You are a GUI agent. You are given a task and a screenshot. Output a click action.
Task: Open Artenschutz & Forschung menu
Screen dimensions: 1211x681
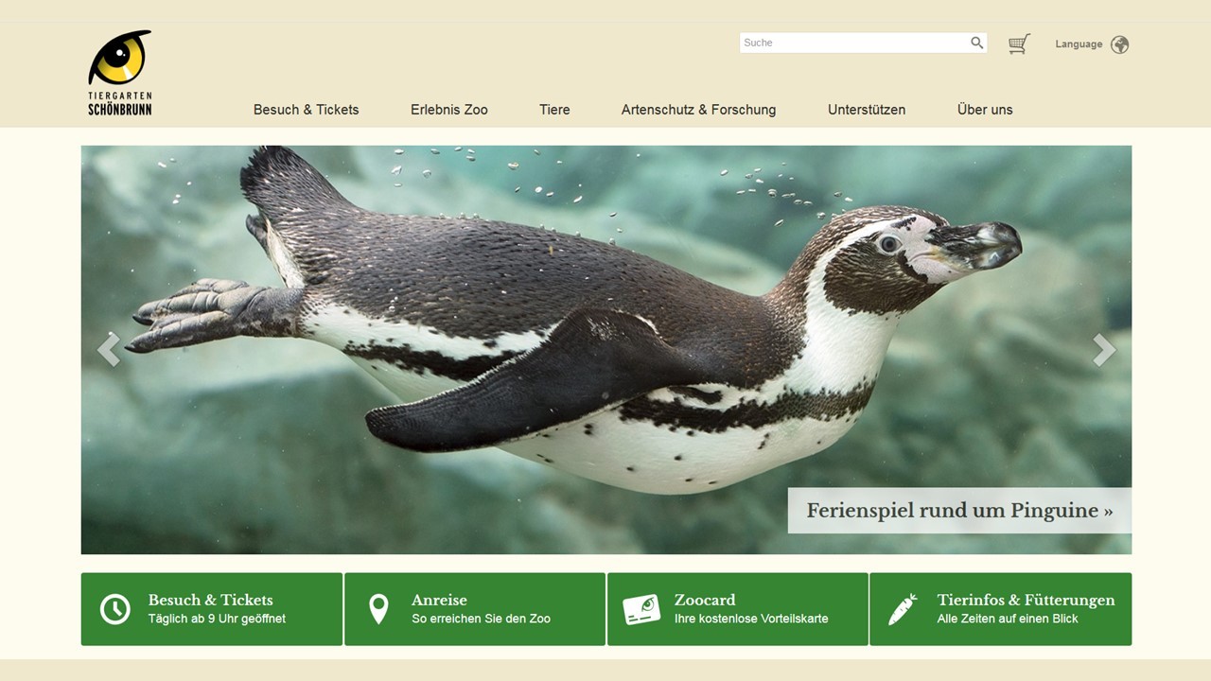(698, 110)
